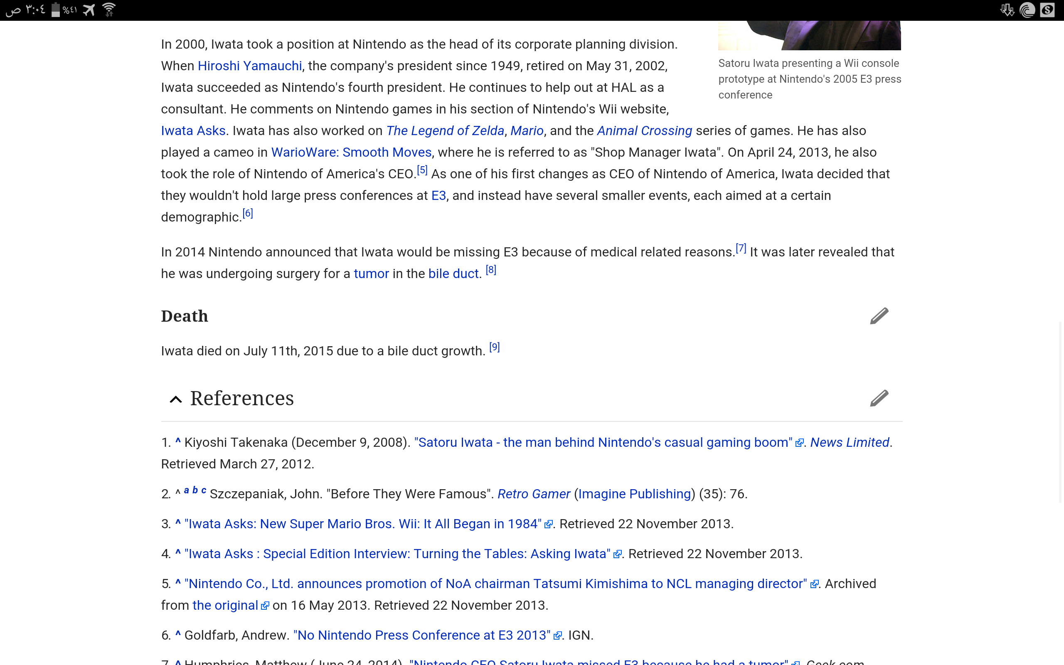The image size is (1064, 665).
Task: Jump back via reference 2 letter b
Action: tap(195, 490)
